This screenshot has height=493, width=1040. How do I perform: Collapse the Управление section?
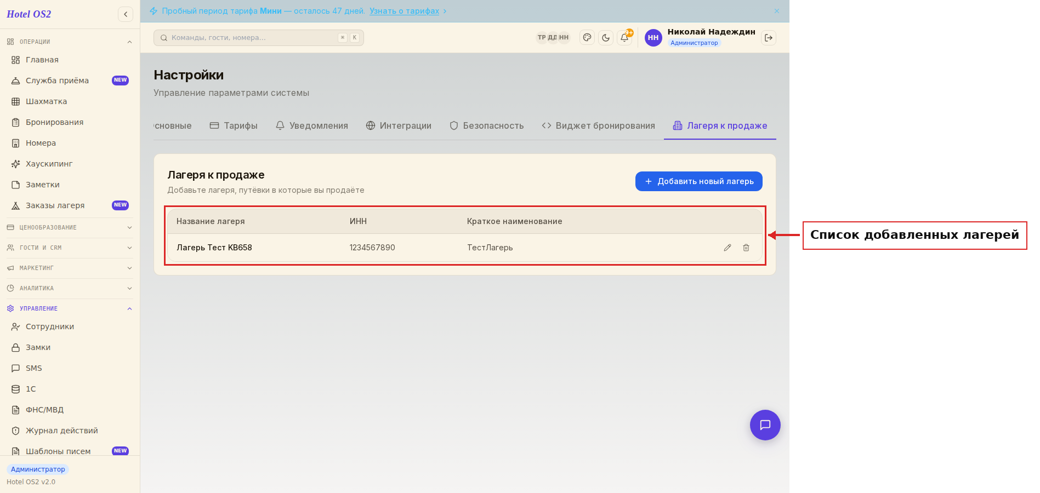click(70, 308)
